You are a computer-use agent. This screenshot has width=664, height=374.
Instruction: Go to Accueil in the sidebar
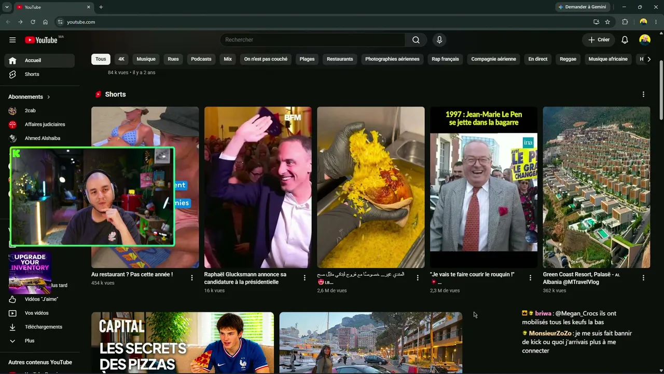(39, 60)
